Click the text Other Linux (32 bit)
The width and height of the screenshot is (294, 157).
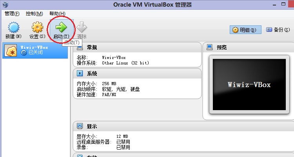point(125,63)
